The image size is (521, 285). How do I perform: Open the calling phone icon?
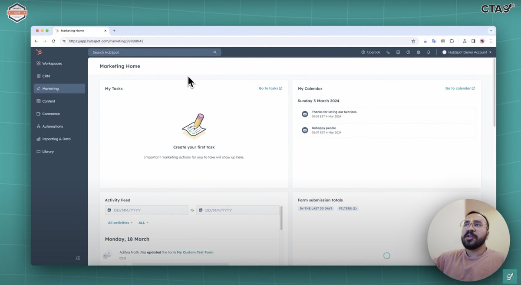click(388, 52)
